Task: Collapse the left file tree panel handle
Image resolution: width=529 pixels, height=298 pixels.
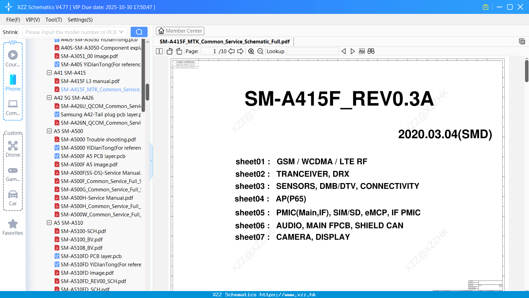Action: tap(151, 161)
